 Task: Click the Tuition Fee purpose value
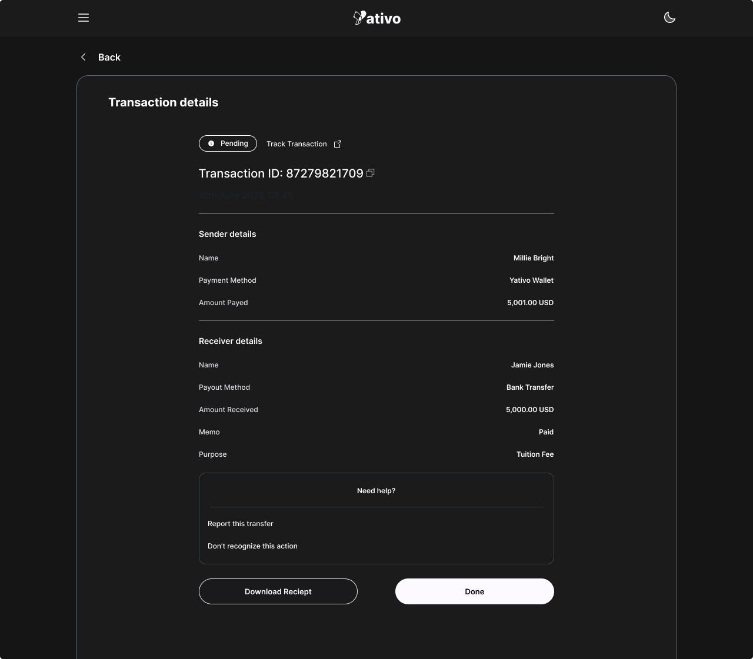pos(535,454)
